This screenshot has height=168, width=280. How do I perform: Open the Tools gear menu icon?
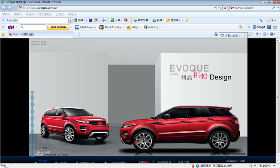[x=265, y=34]
